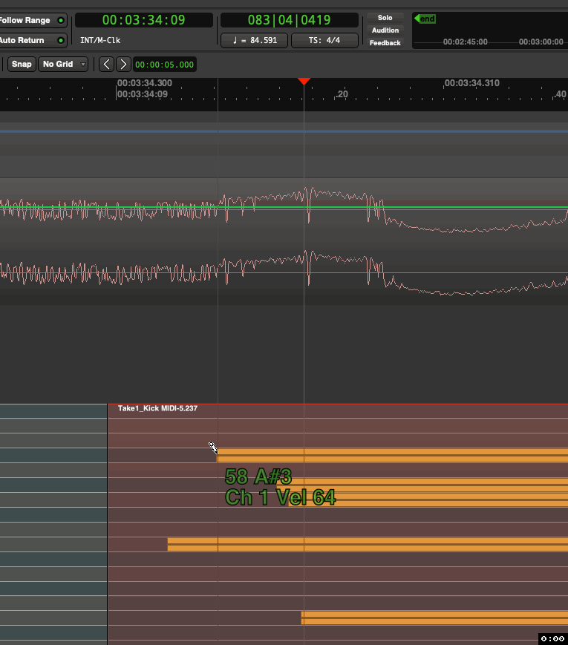The image size is (568, 645).
Task: Click the nudge right arrow
Action: coord(124,64)
